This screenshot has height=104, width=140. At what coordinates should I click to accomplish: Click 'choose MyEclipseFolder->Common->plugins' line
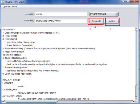pos(27,61)
